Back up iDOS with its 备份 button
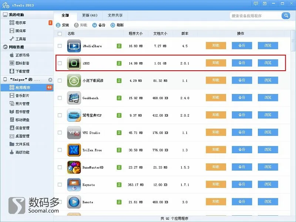The image size is (296, 222). coord(242,63)
